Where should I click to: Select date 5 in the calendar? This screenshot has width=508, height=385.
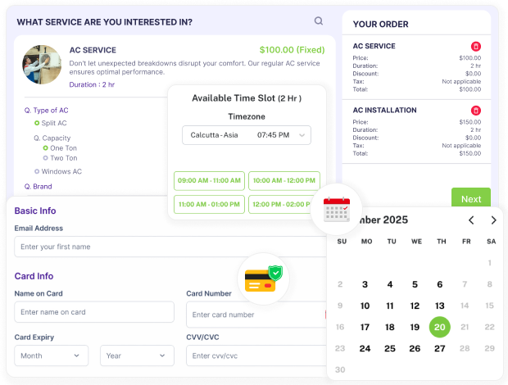(x=415, y=284)
